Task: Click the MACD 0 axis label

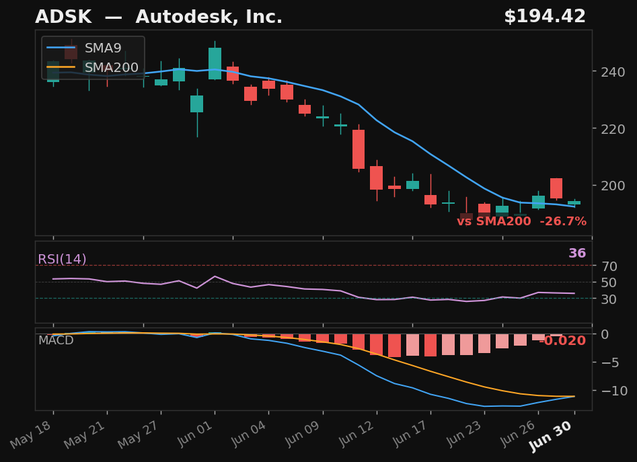Action: point(605,334)
